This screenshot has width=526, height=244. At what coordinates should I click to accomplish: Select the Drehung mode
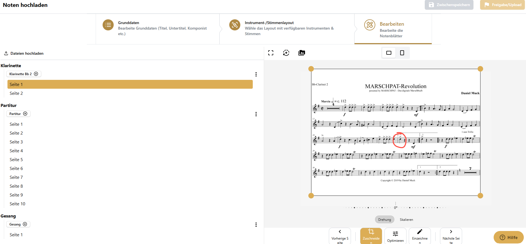pos(385,219)
